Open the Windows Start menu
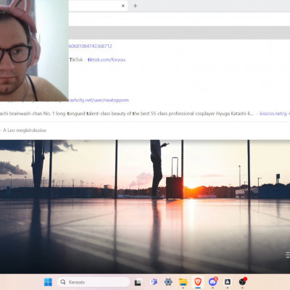 click(48, 282)
